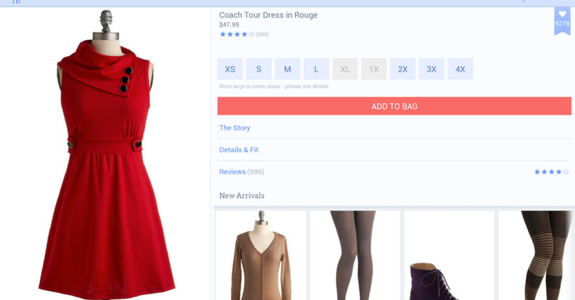Click the (986) review count under price
Image resolution: width=575 pixels, height=300 pixels.
(x=263, y=34)
